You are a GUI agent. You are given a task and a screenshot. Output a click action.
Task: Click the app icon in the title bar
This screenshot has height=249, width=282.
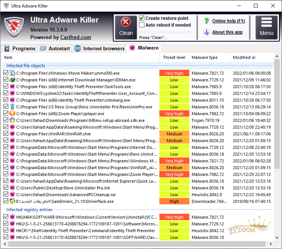tap(6, 6)
